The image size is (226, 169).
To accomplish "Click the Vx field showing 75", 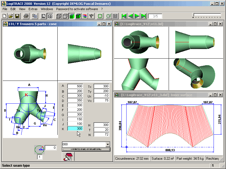I will (x=101, y=100).
